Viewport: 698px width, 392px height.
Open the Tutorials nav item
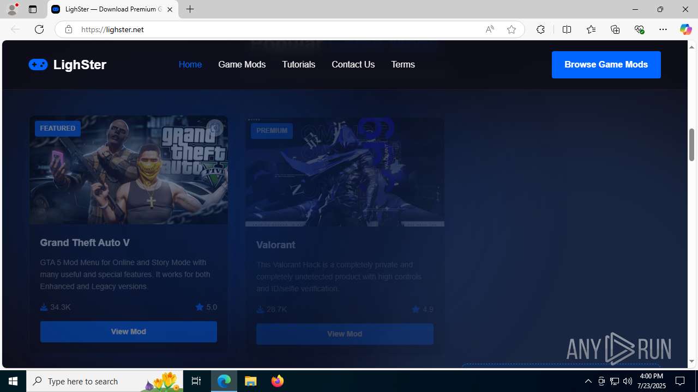click(x=299, y=64)
